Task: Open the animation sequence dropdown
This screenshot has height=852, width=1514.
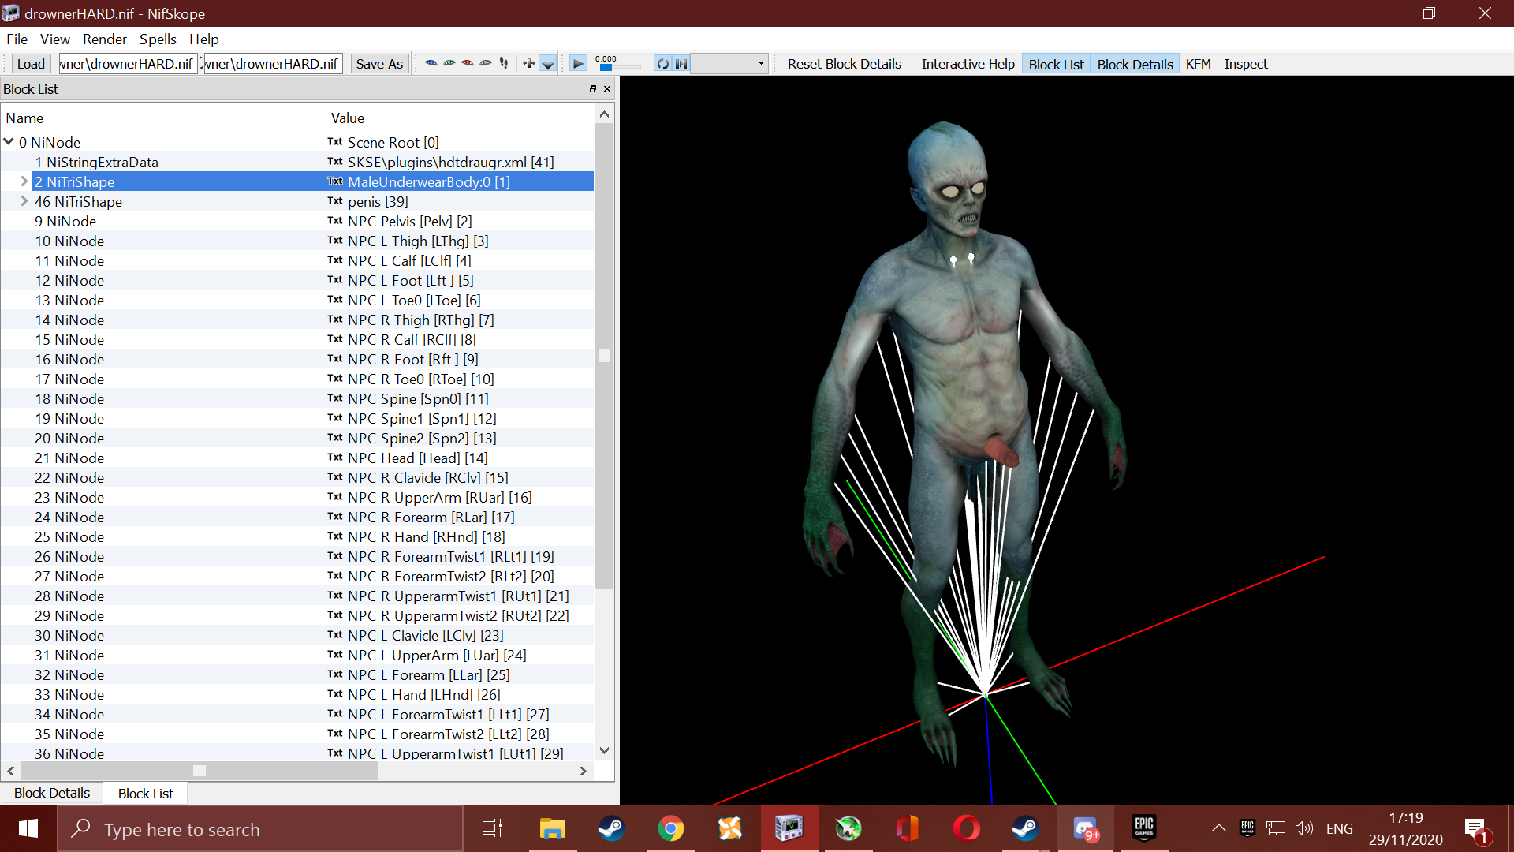Action: 729,64
